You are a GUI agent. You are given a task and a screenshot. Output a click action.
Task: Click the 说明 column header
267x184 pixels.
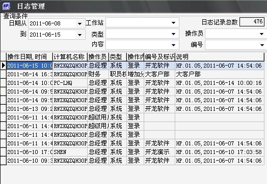[220, 57]
